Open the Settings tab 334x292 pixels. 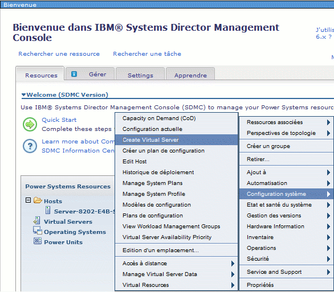pyautogui.click(x=140, y=74)
